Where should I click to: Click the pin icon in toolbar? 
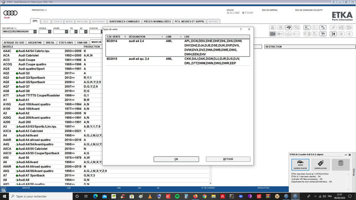coord(333,27)
